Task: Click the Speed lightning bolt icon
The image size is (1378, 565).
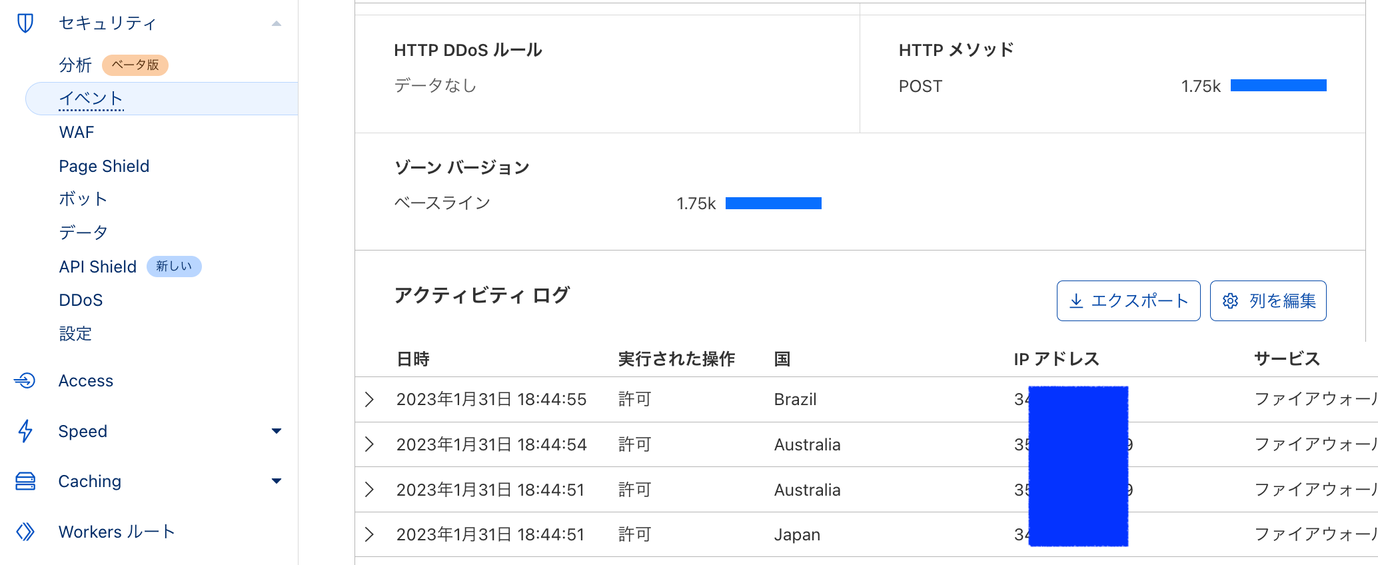Action: pyautogui.click(x=25, y=431)
